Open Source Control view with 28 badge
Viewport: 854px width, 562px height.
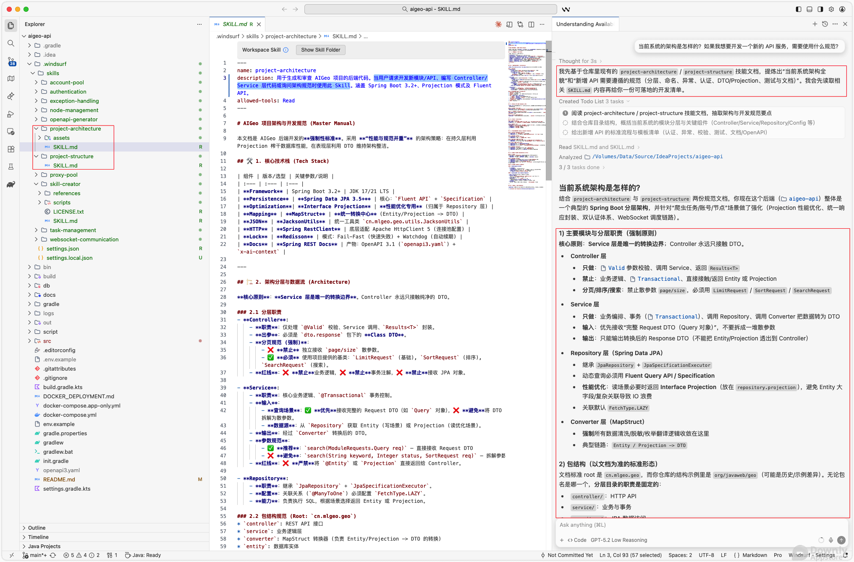coord(11,61)
